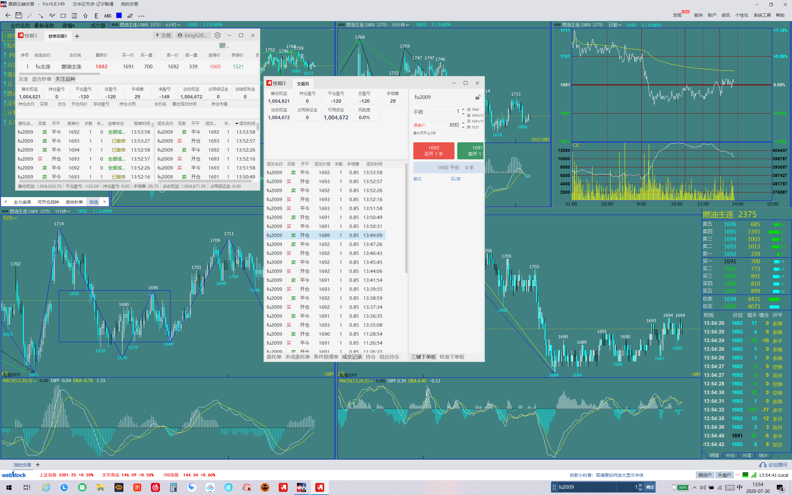This screenshot has height=495, width=792.
Task: Select the 适合炒单 tab in order window
Action: 41,79
